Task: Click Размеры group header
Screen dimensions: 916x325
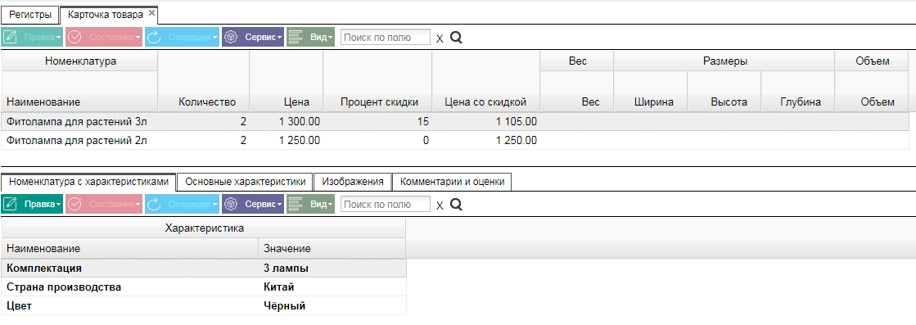Action: click(725, 61)
